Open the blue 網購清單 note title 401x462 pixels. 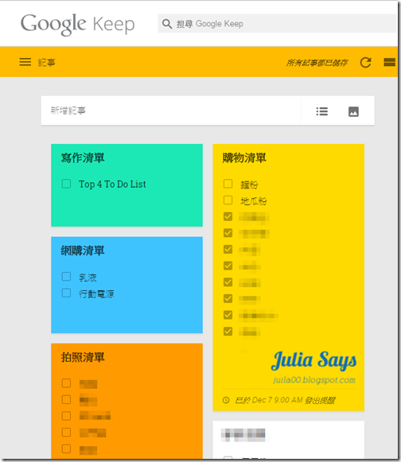pos(83,250)
